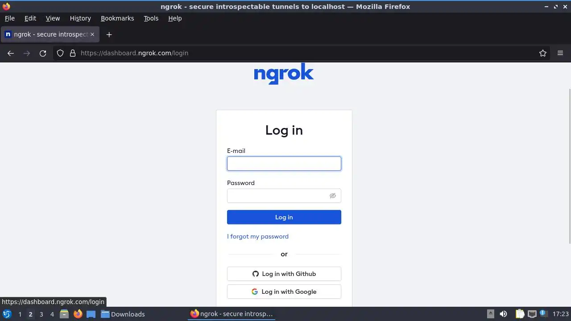The width and height of the screenshot is (571, 321).
Task: Open the Downloads taskbar window
Action: coord(123,314)
